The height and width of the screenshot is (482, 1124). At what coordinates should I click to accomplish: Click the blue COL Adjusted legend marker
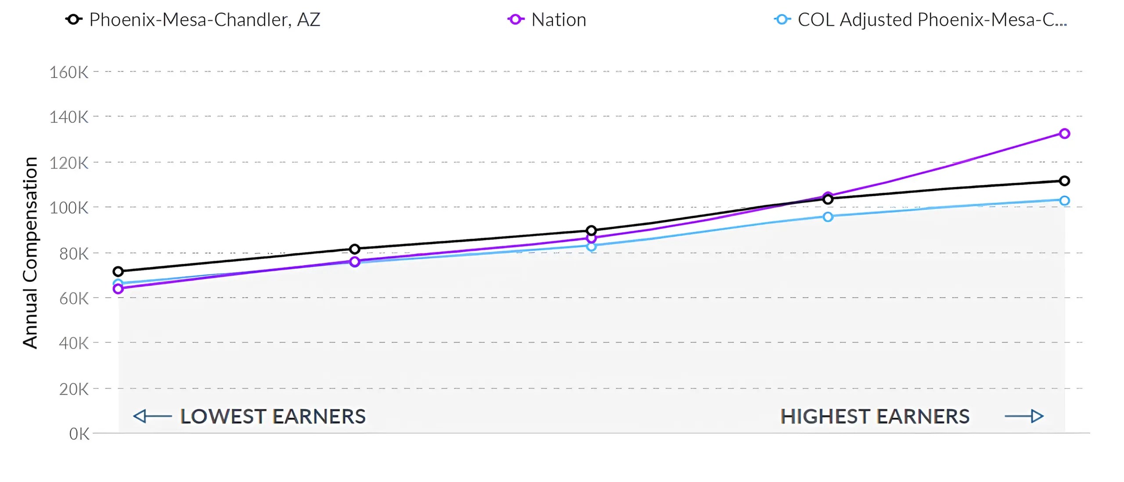[782, 20]
